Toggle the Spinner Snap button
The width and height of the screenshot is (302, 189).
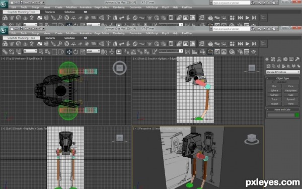[146, 52]
